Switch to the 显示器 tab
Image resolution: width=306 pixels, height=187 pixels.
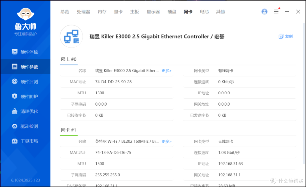pyautogui.click(x=153, y=12)
